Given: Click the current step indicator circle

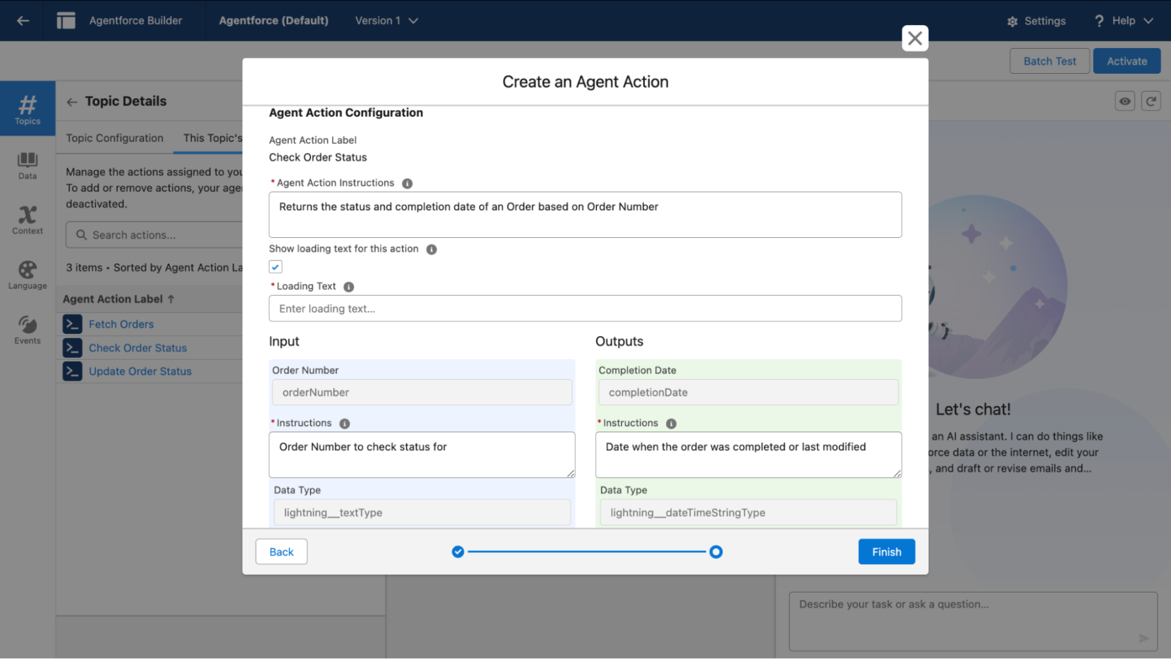Looking at the screenshot, I should tap(716, 552).
